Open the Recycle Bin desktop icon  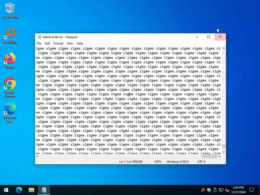pyautogui.click(x=10, y=10)
